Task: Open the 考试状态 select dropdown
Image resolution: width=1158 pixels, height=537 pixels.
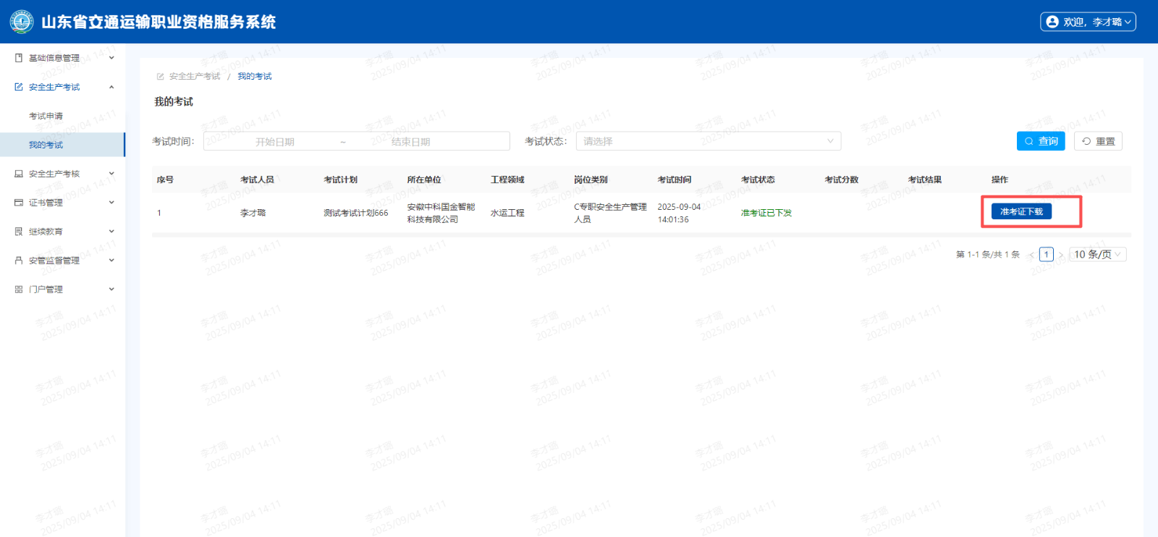Action: 709,141
